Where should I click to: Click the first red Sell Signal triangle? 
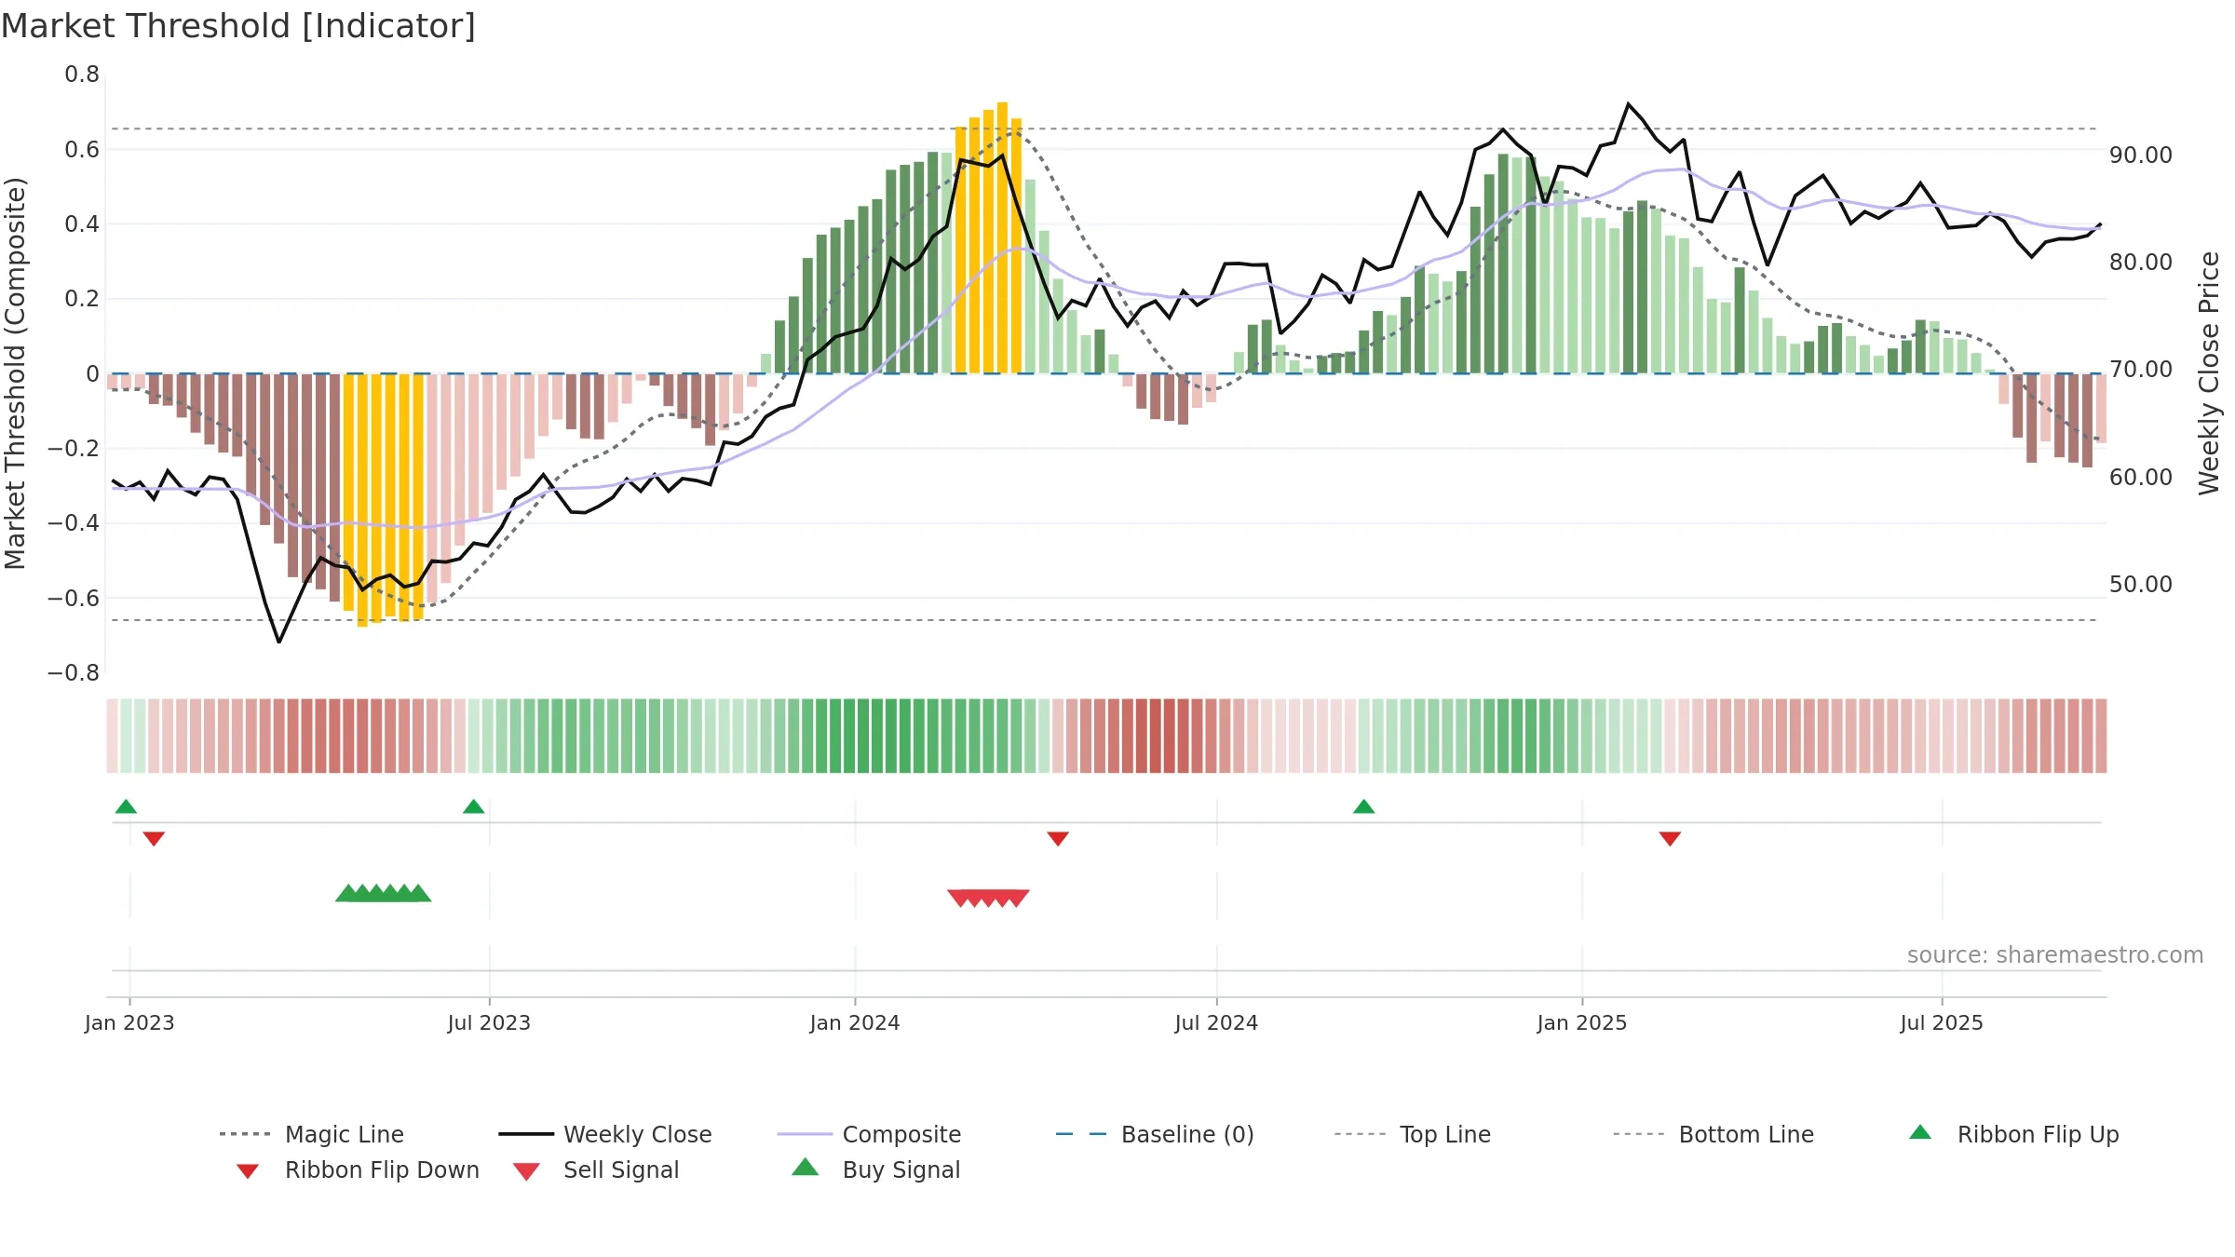coord(960,898)
